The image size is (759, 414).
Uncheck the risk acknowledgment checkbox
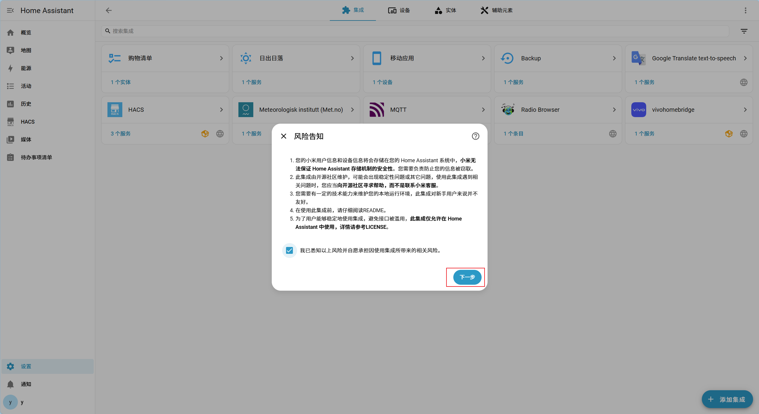[x=289, y=250]
